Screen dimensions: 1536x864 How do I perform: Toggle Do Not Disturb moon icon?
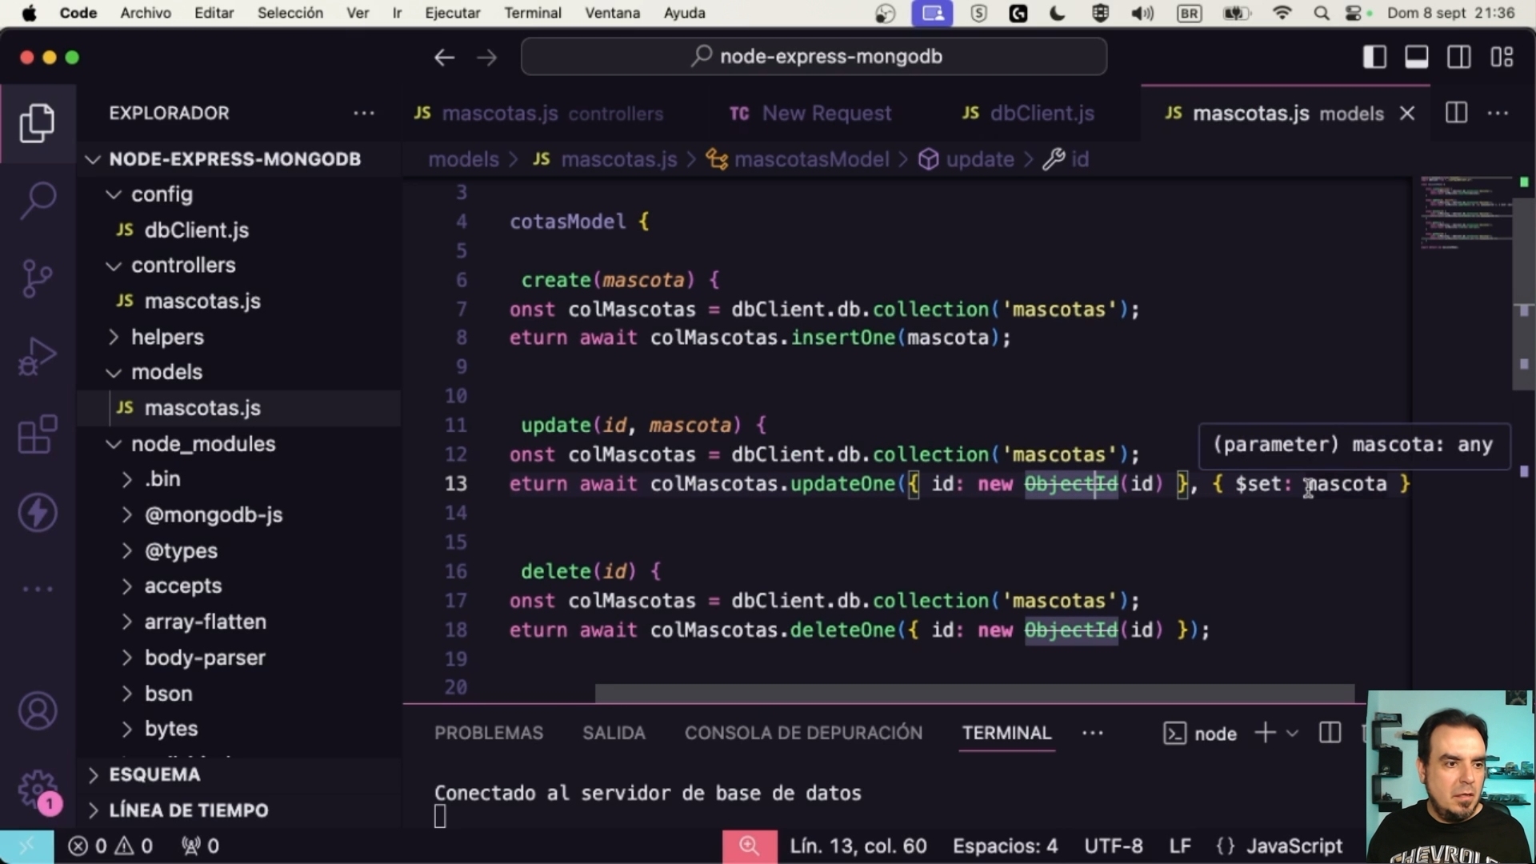point(1057,13)
